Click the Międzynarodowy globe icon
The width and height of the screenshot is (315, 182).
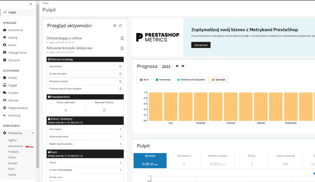point(5,108)
